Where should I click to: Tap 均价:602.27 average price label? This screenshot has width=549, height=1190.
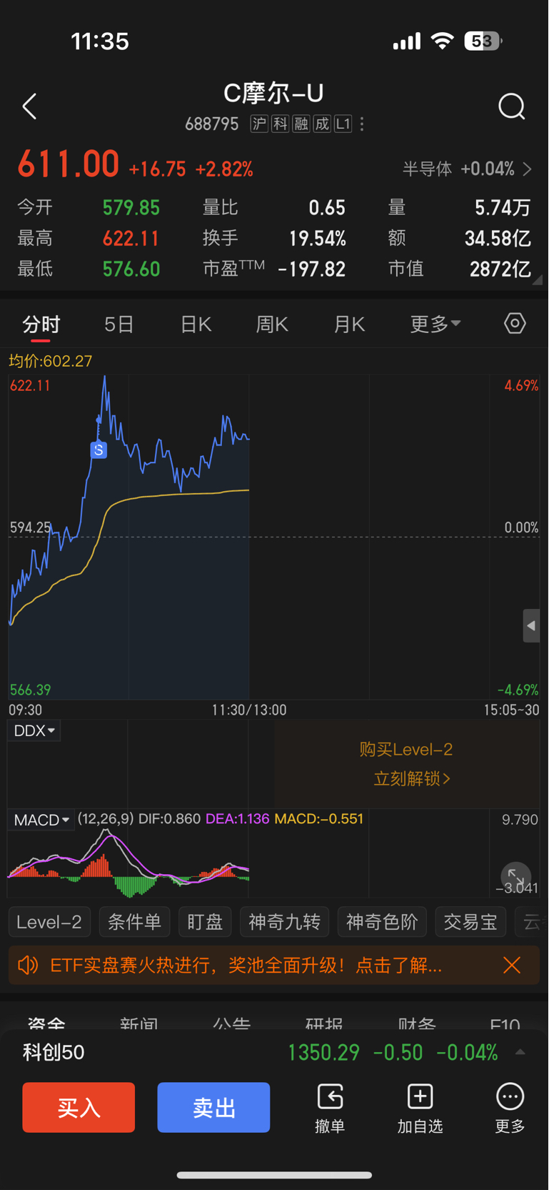51,361
